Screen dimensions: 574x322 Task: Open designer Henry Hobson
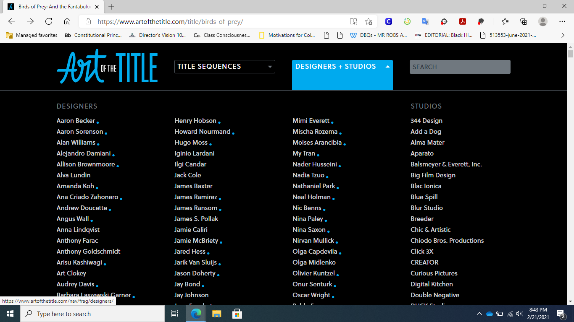click(195, 121)
